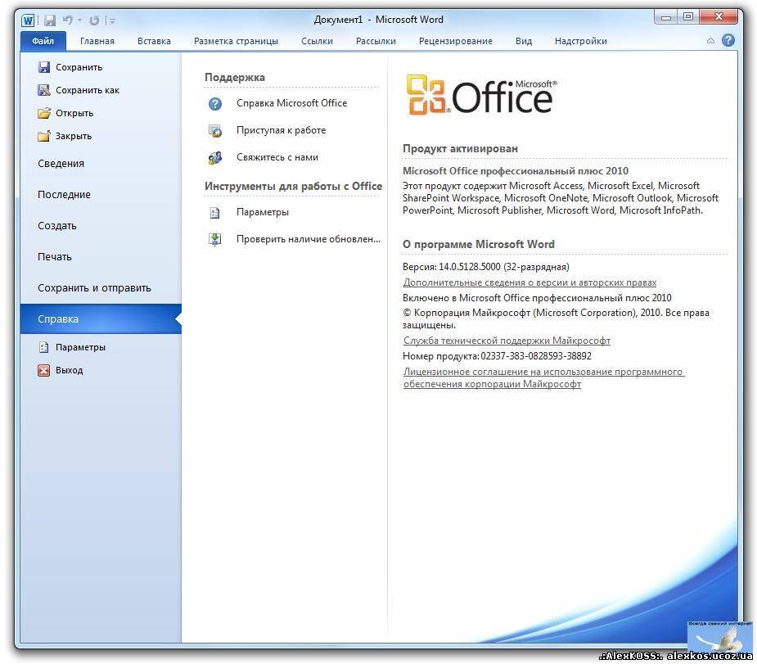Image resolution: width=757 pixels, height=664 pixels.
Task: Open the Вид tab
Action: pos(523,41)
